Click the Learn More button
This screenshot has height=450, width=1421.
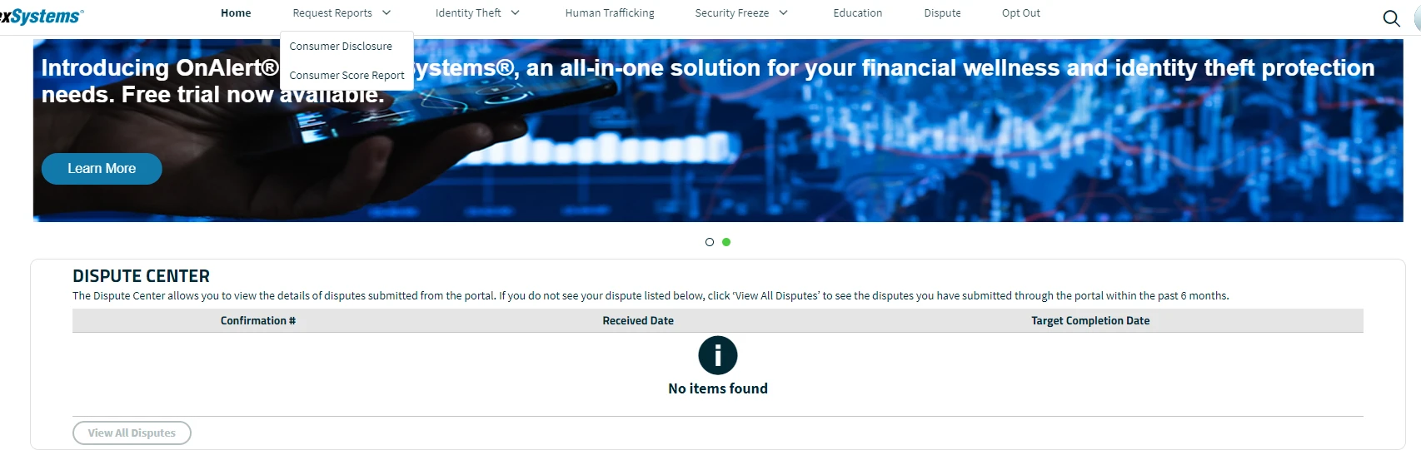tap(102, 169)
